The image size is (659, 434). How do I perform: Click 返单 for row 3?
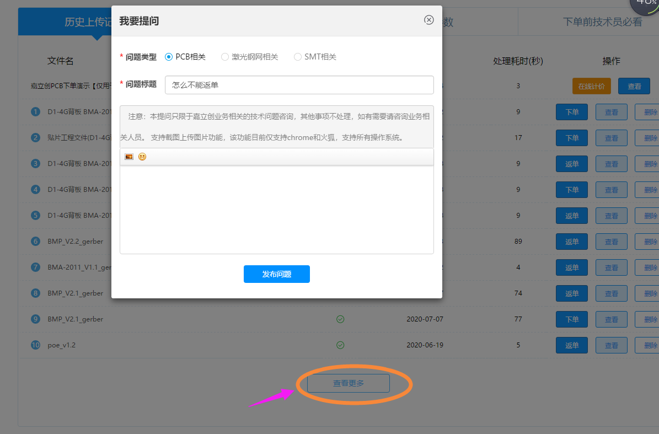point(571,164)
